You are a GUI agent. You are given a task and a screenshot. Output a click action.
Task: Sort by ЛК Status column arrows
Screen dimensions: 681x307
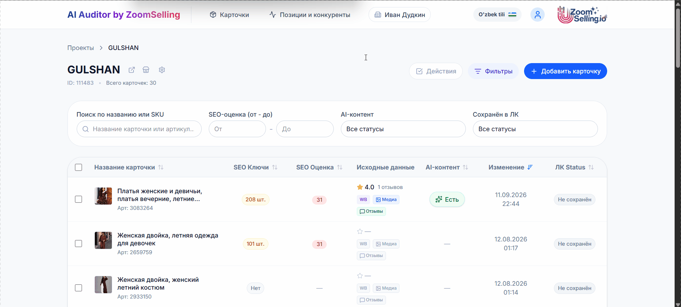click(591, 167)
